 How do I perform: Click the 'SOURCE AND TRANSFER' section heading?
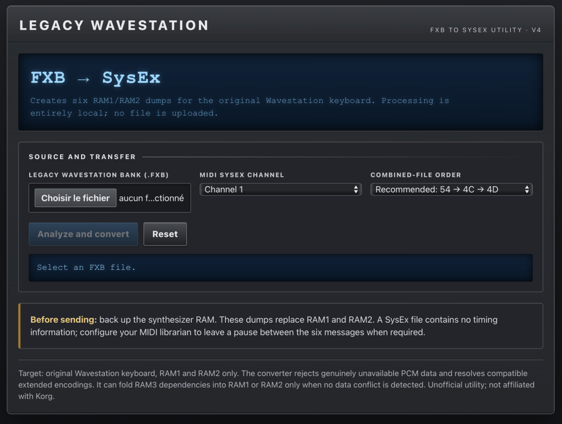tap(82, 156)
